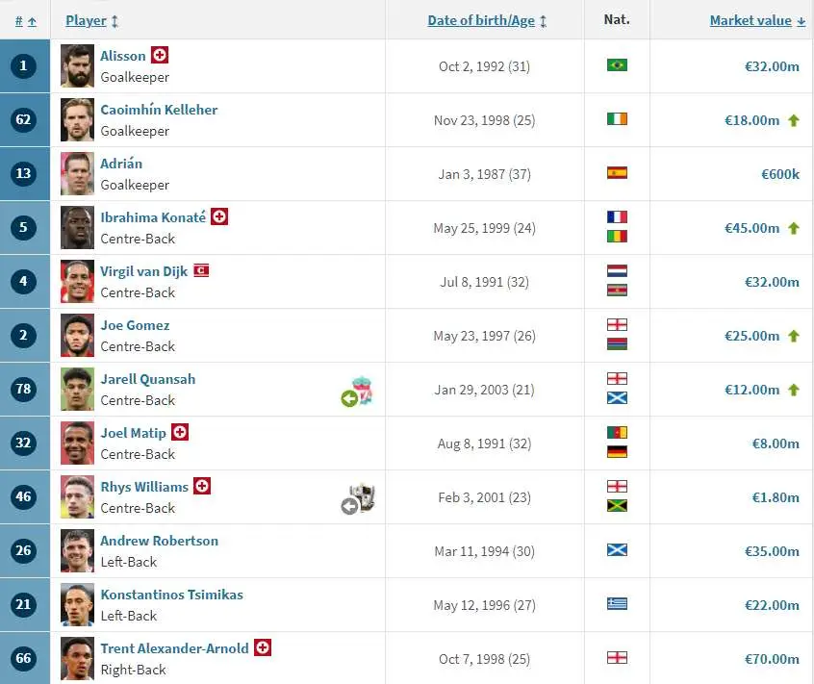Image resolution: width=814 pixels, height=684 pixels.
Task: Click Konaté's €45.00m market value
Action: tap(751, 228)
